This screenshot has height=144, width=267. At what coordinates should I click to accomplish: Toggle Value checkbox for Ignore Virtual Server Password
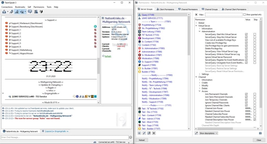point(246,57)
